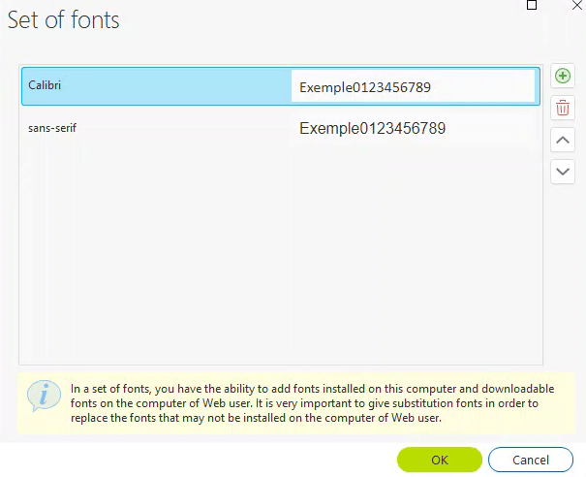Click the sans-serif Exemple0123456789 preview
The image size is (586, 477).
coord(373,128)
